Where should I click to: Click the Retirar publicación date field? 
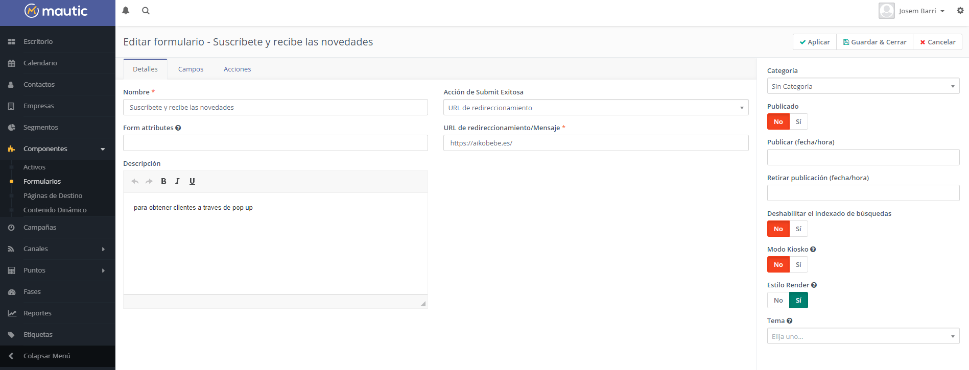[863, 193]
